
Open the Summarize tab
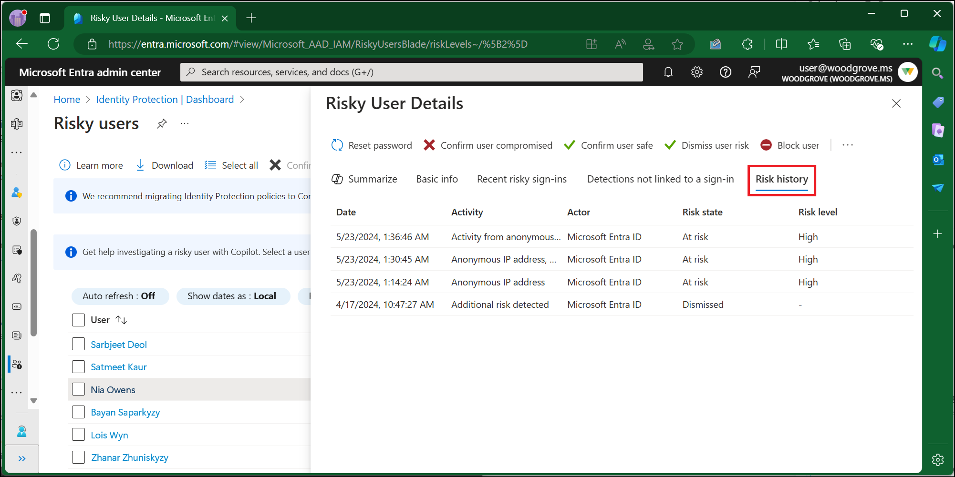[365, 179]
